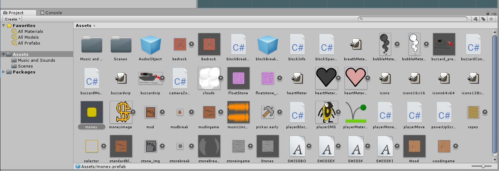
Task: Select the moneyimage dollar sprite
Action: pyautogui.click(x=121, y=112)
